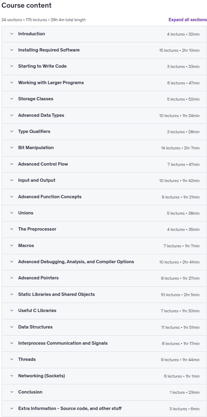Expand Static Libraries and Shared Objects
This screenshot has height=417, width=207.
(104, 294)
